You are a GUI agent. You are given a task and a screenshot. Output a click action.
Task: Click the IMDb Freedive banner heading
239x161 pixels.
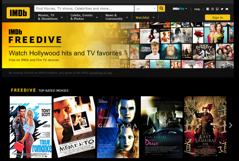coord(35,36)
